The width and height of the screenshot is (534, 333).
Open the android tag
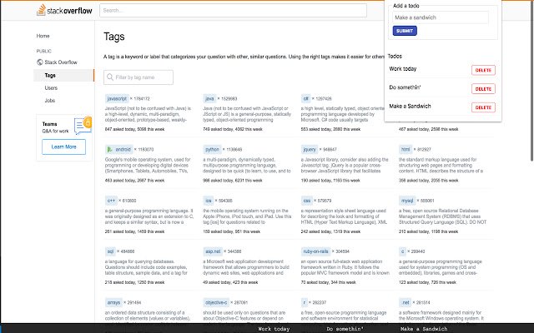(118, 150)
